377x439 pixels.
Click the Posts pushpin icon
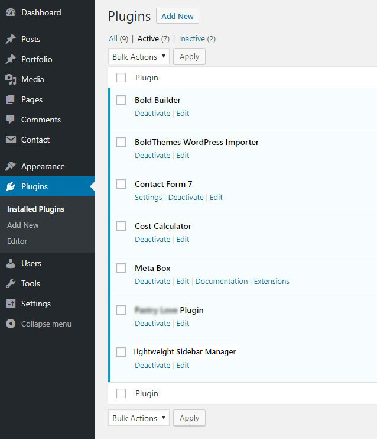tap(11, 39)
